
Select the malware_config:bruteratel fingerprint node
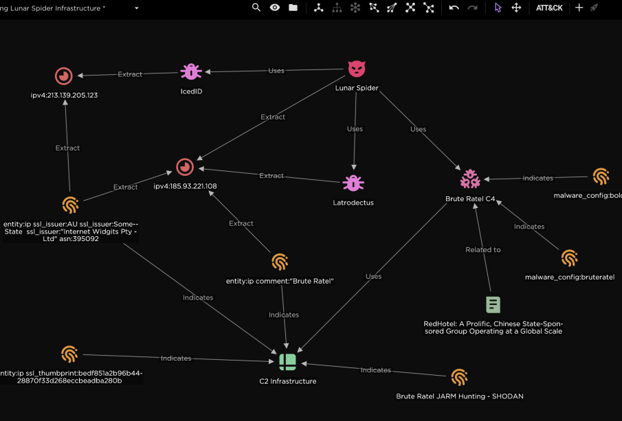pos(569,258)
